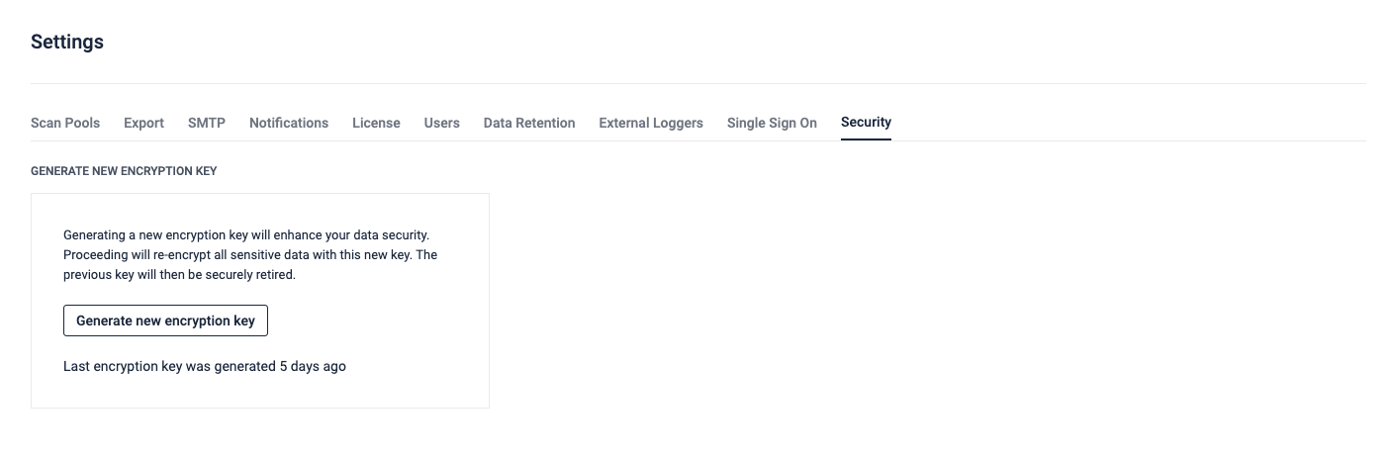The image size is (1391, 458).
Task: Open the Scan Pools tab
Action: [65, 123]
